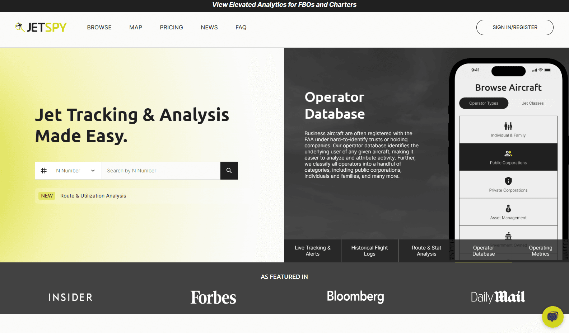Open the chat bubble widget
Screen dimensions: 569x333
(552, 317)
